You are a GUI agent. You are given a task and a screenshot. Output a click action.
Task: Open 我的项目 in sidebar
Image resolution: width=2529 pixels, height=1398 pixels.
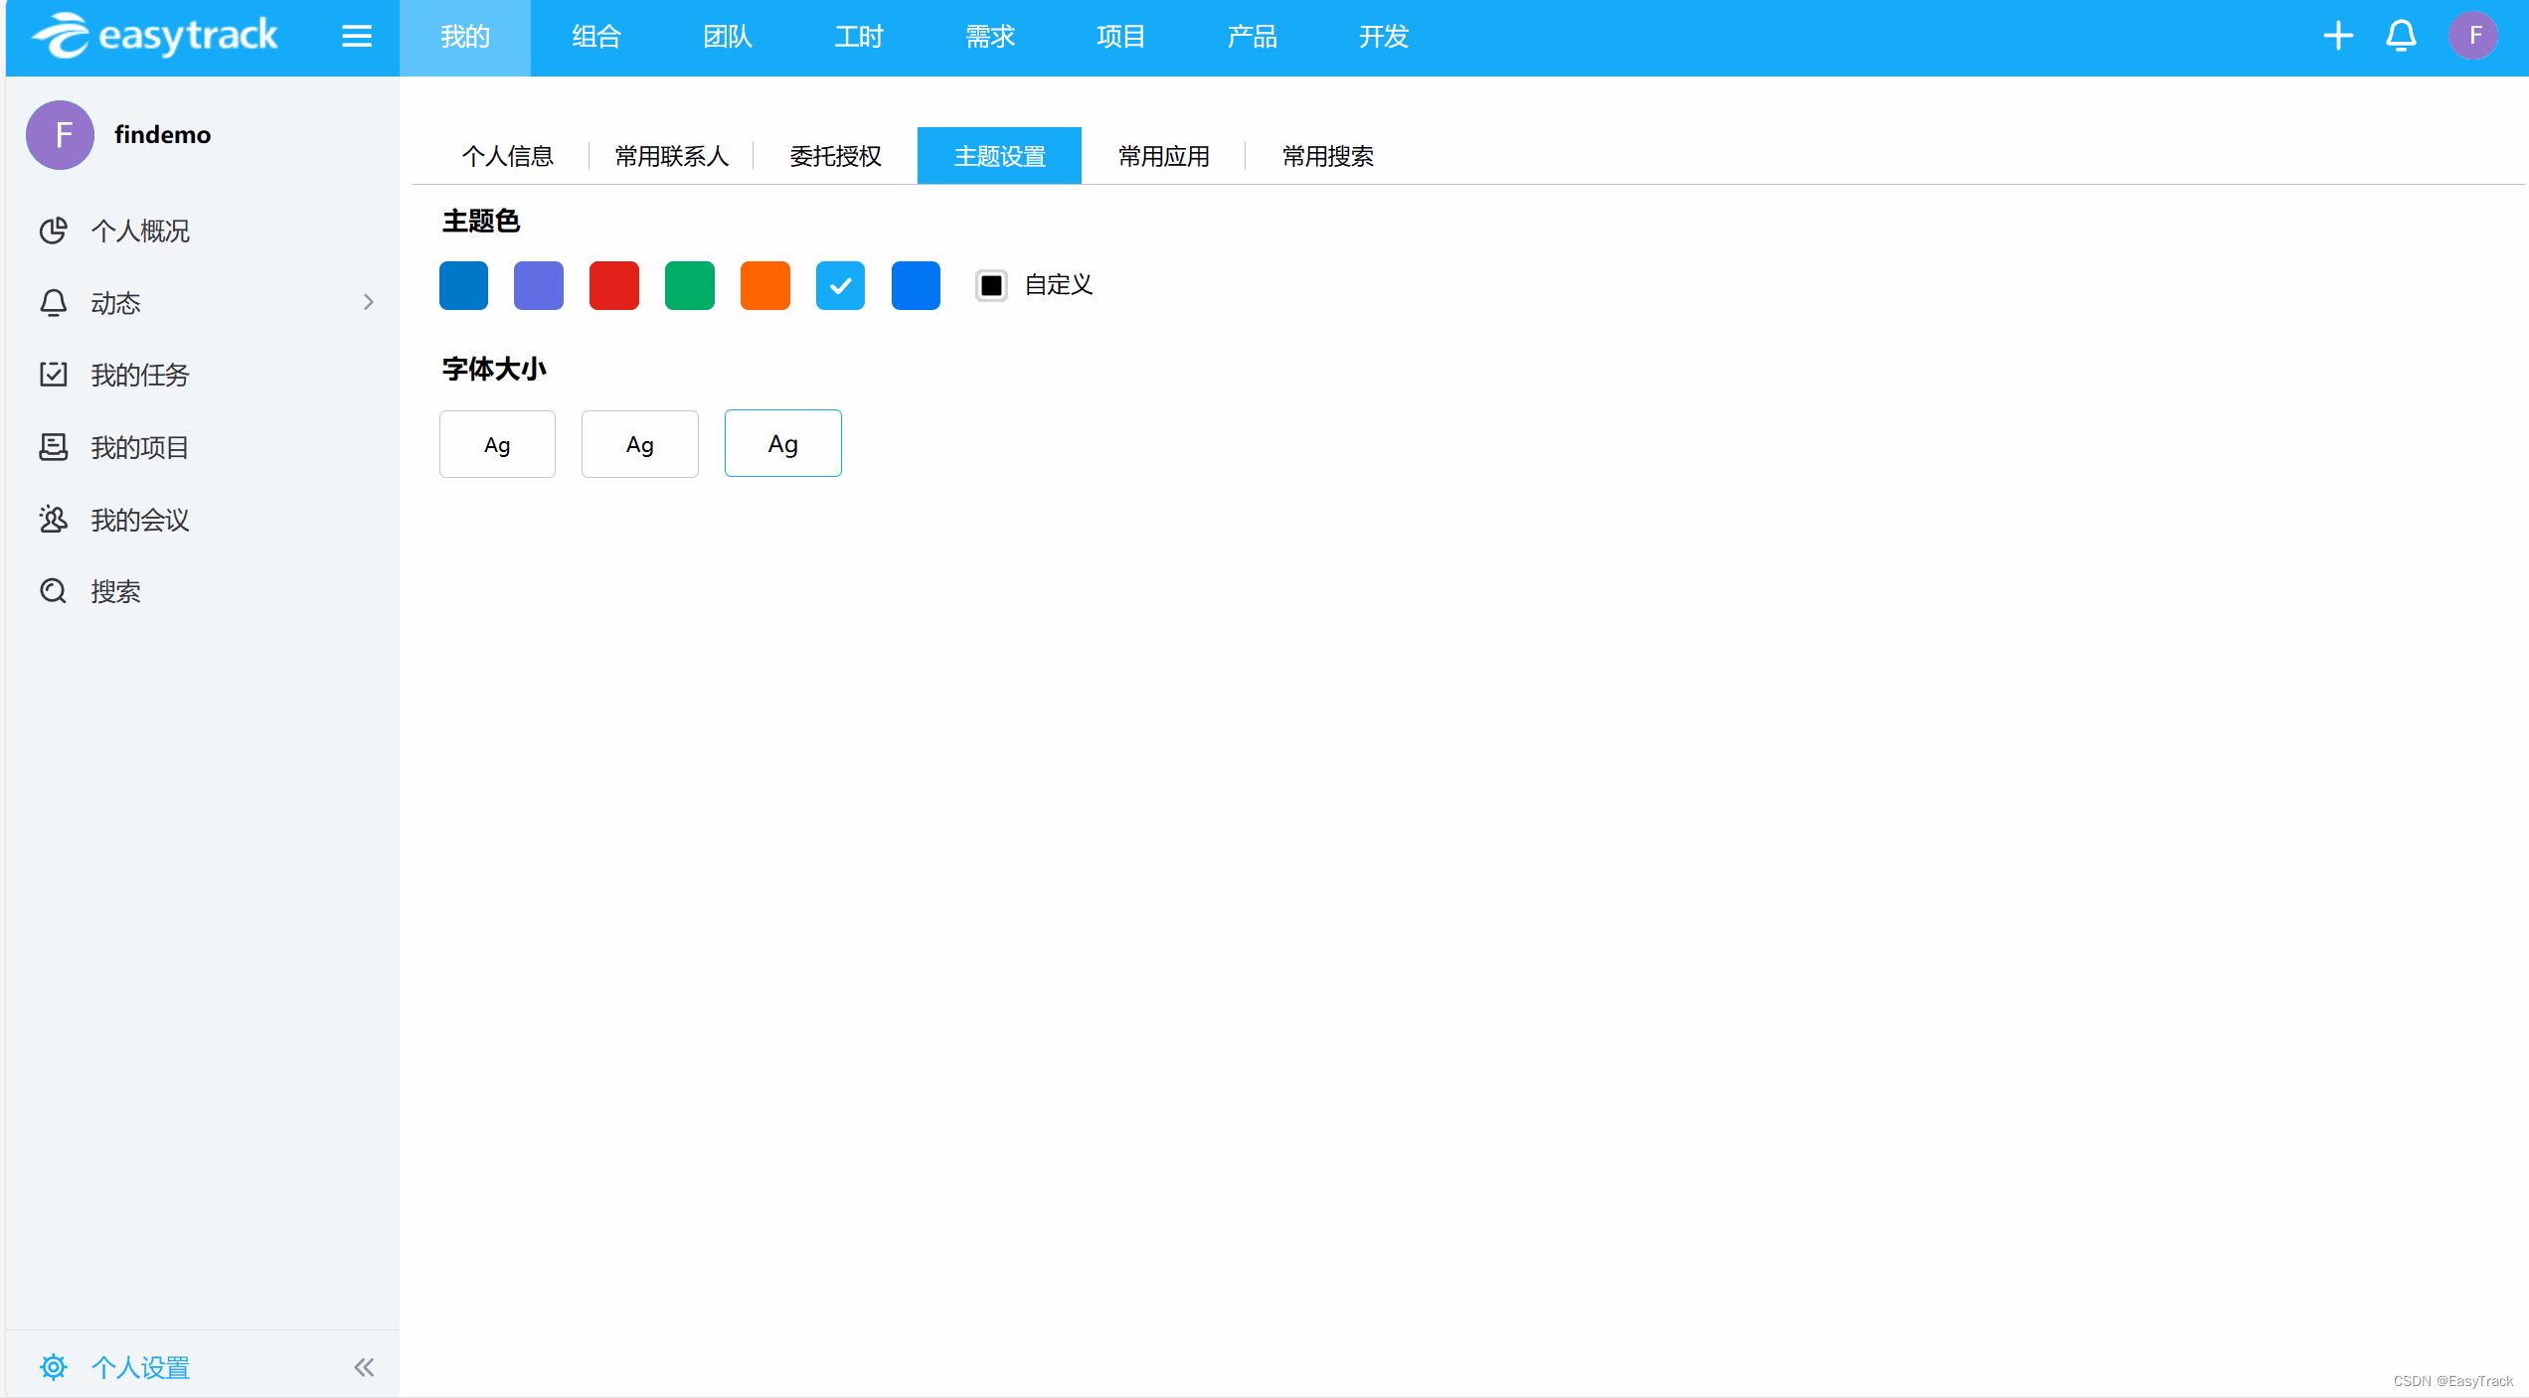point(139,447)
